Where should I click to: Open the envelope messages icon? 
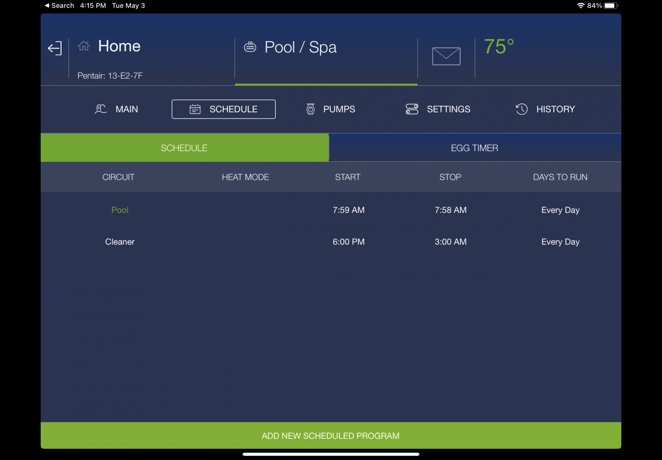446,56
